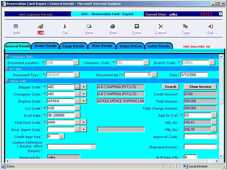Open Shipline Code lookup button
227x170 pixels.
pos(77,101)
